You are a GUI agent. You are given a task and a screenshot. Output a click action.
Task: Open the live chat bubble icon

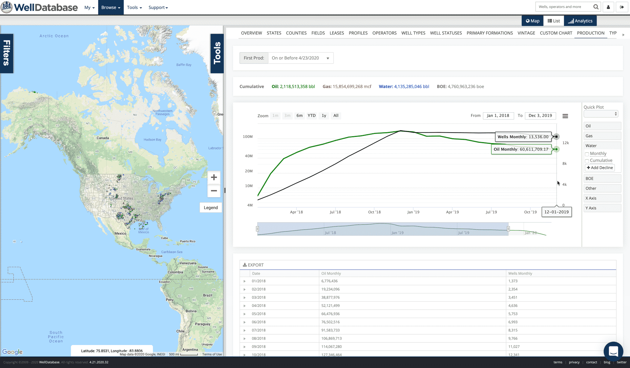click(x=613, y=351)
